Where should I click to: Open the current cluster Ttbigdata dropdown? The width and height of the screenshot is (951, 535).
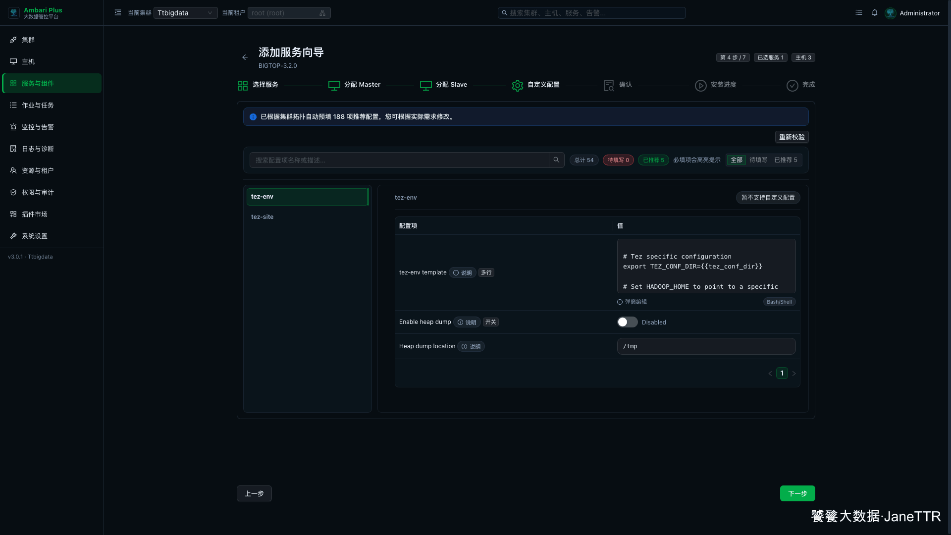point(185,13)
